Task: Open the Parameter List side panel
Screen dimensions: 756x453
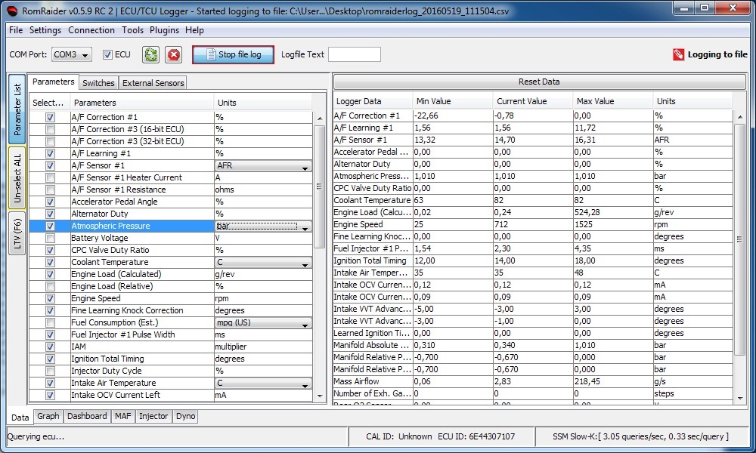Action: (x=17, y=109)
